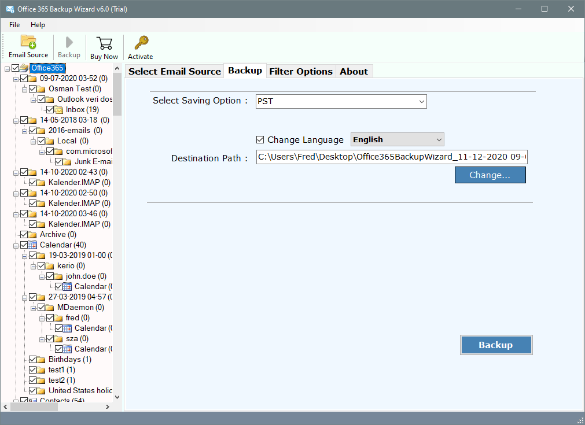Click the Calendar (40) calendar icon
This screenshot has height=425, width=585.
coord(32,245)
